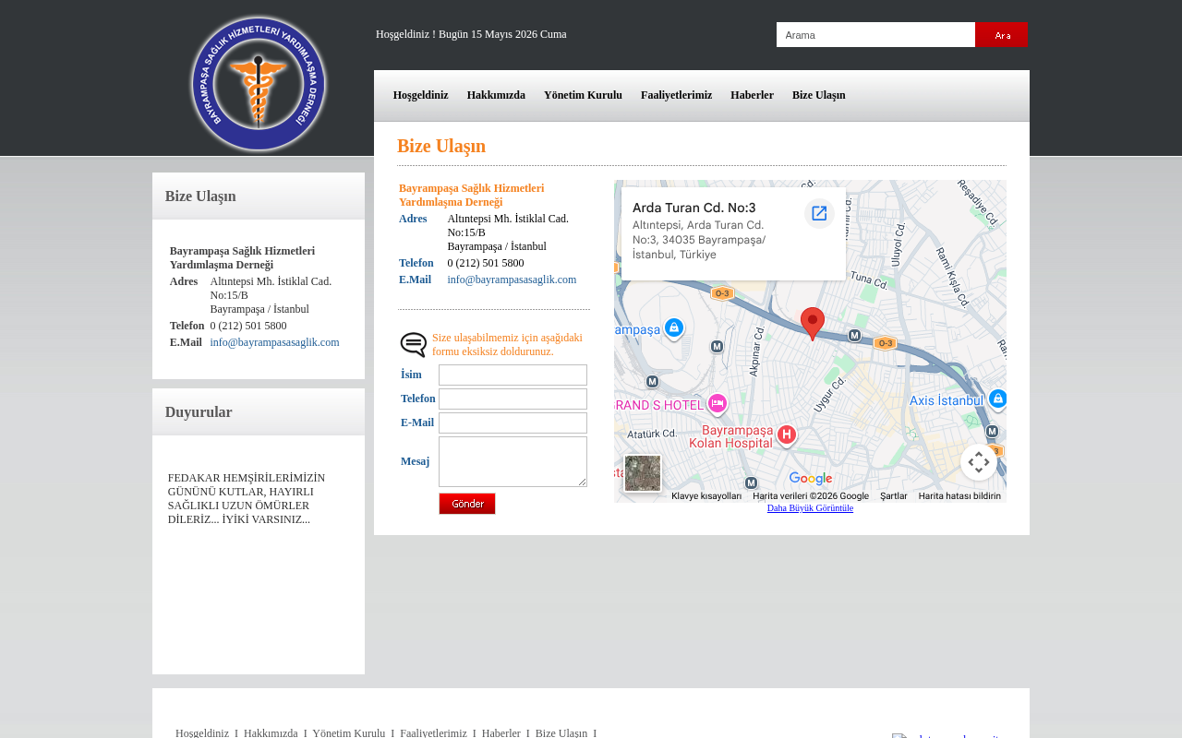
Task: Click the Daha Büyük Görüntüle map link
Action: coord(810,508)
